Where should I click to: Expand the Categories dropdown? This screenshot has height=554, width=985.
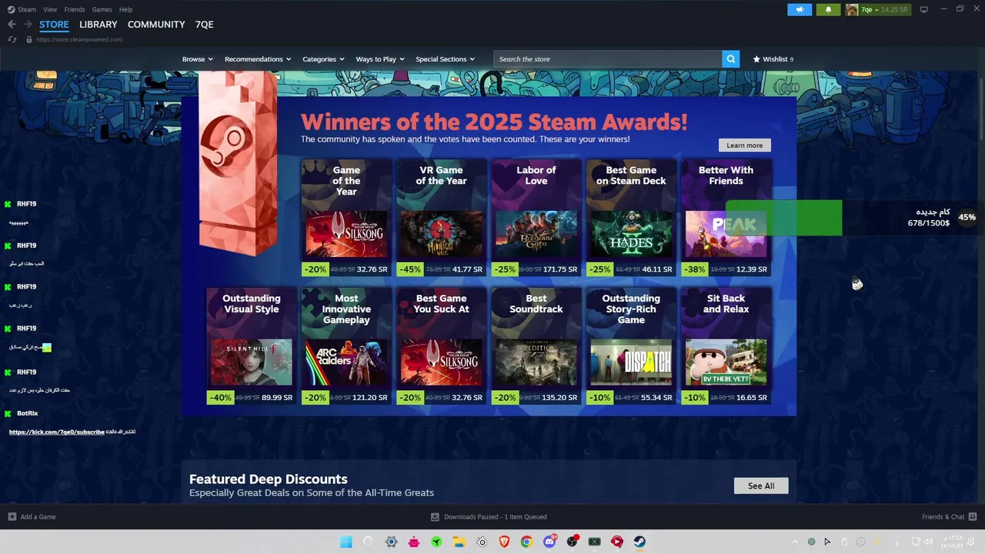[323, 59]
